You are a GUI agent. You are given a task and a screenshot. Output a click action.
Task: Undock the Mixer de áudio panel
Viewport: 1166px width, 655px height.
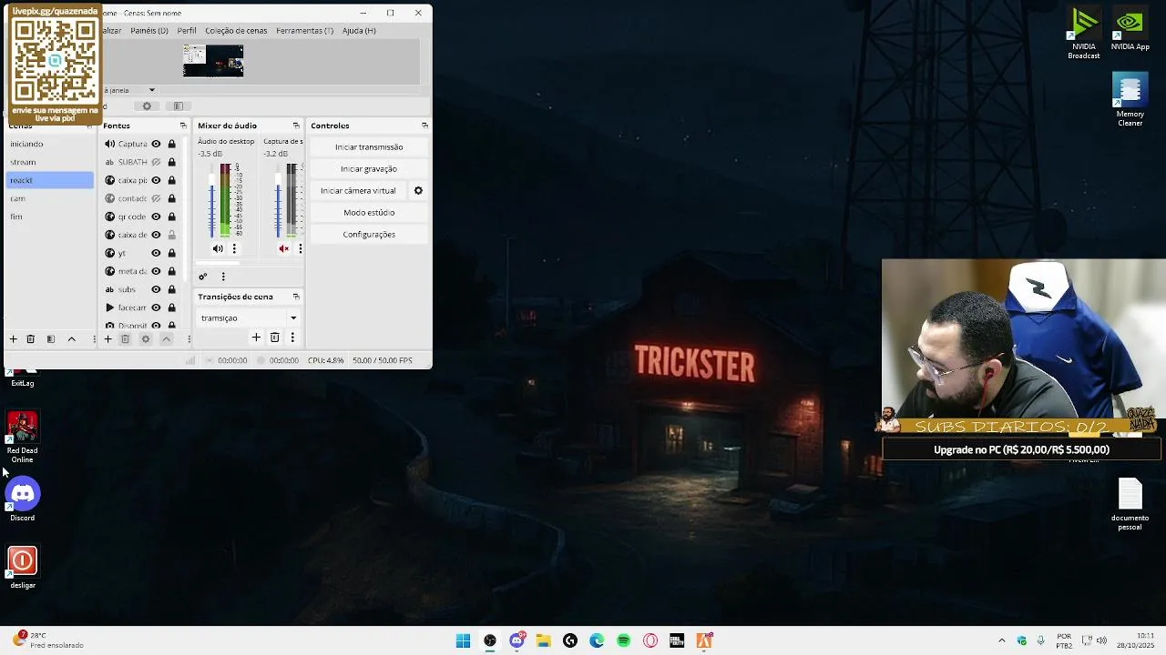coord(296,126)
